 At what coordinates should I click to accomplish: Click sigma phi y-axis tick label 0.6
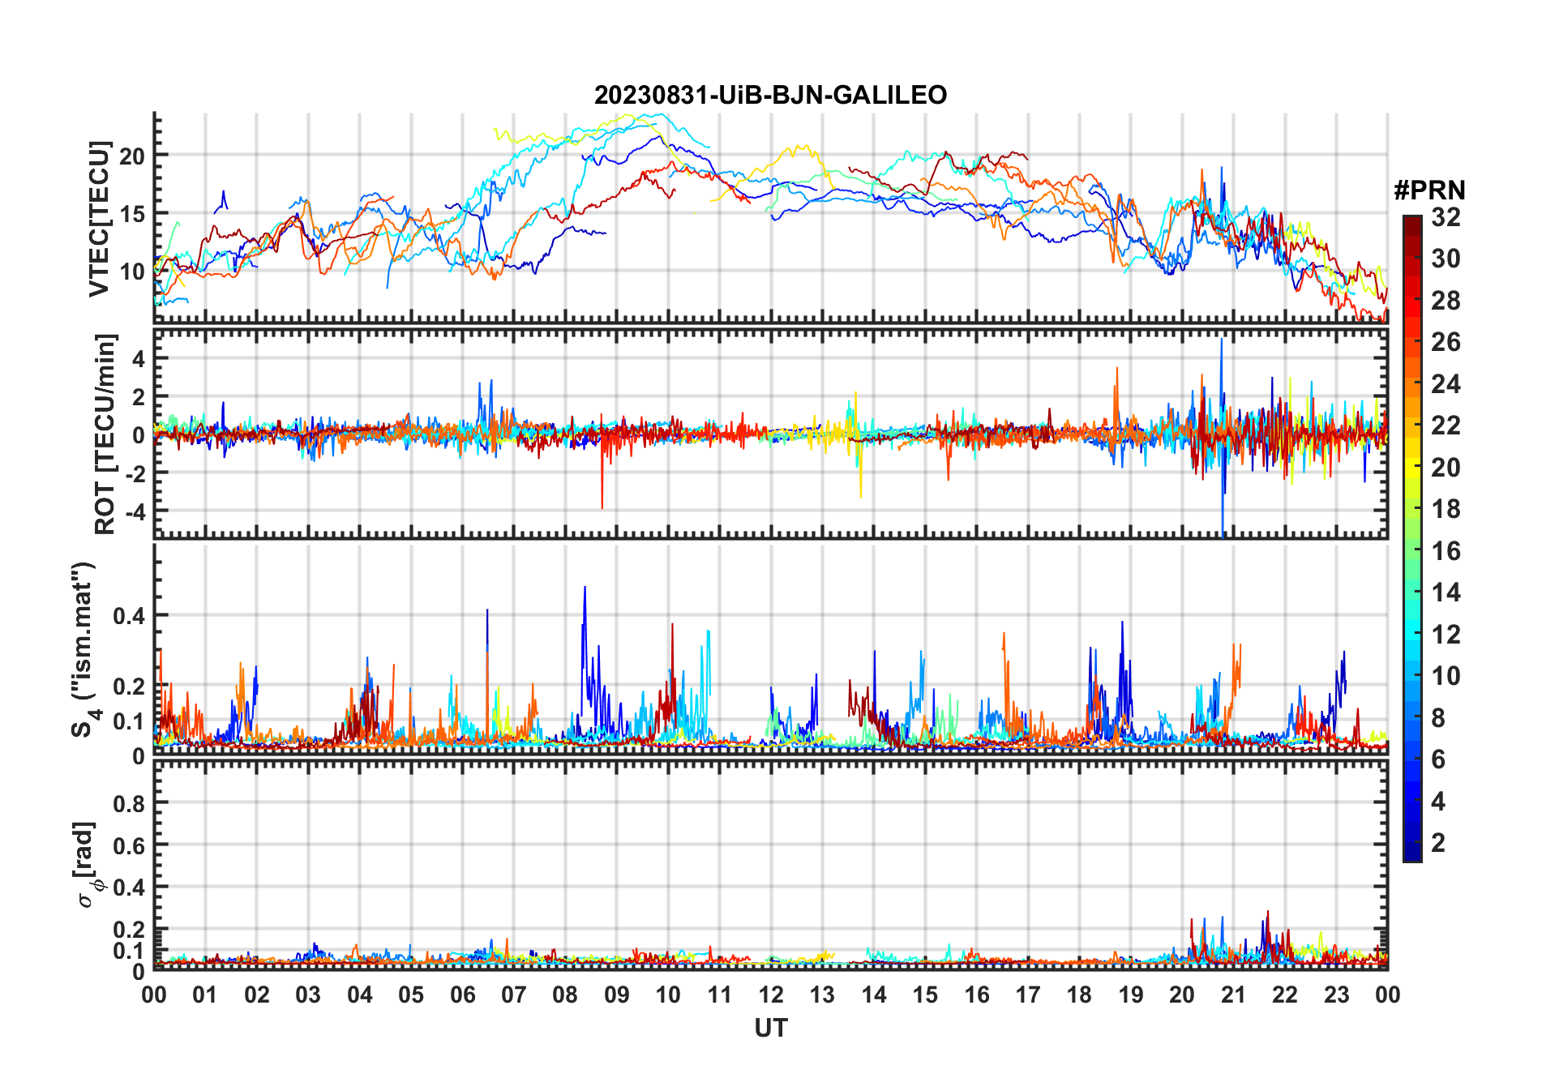[x=130, y=845]
